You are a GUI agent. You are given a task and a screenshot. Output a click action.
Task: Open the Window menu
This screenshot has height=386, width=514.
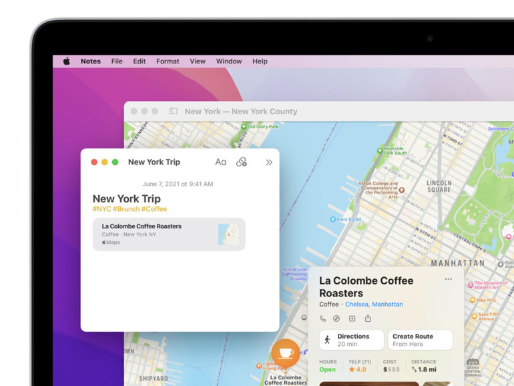point(229,61)
